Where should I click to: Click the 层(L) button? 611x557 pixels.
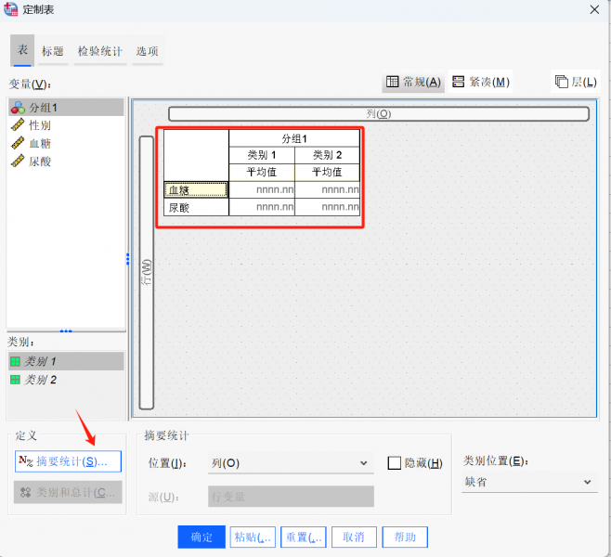576,82
